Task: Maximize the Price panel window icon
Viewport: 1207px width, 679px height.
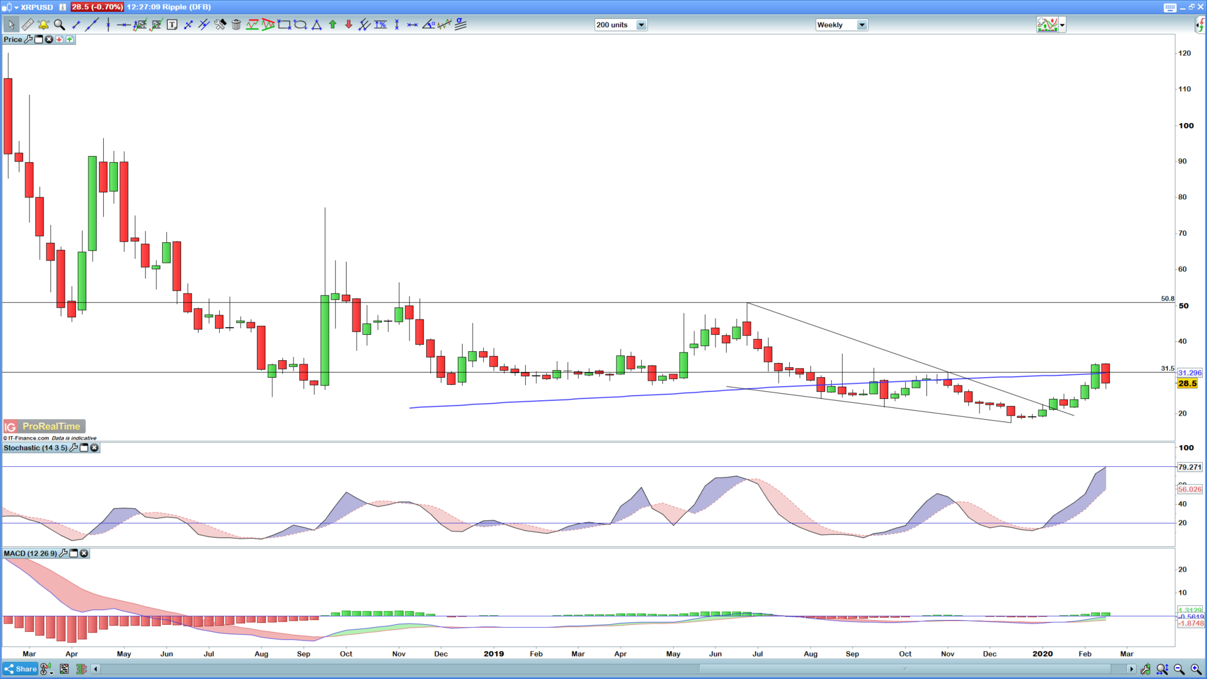Action: click(x=39, y=39)
